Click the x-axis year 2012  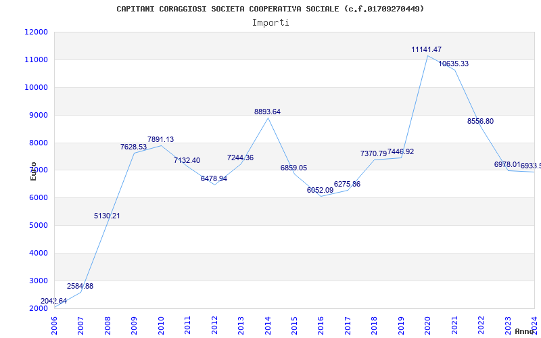214,325
